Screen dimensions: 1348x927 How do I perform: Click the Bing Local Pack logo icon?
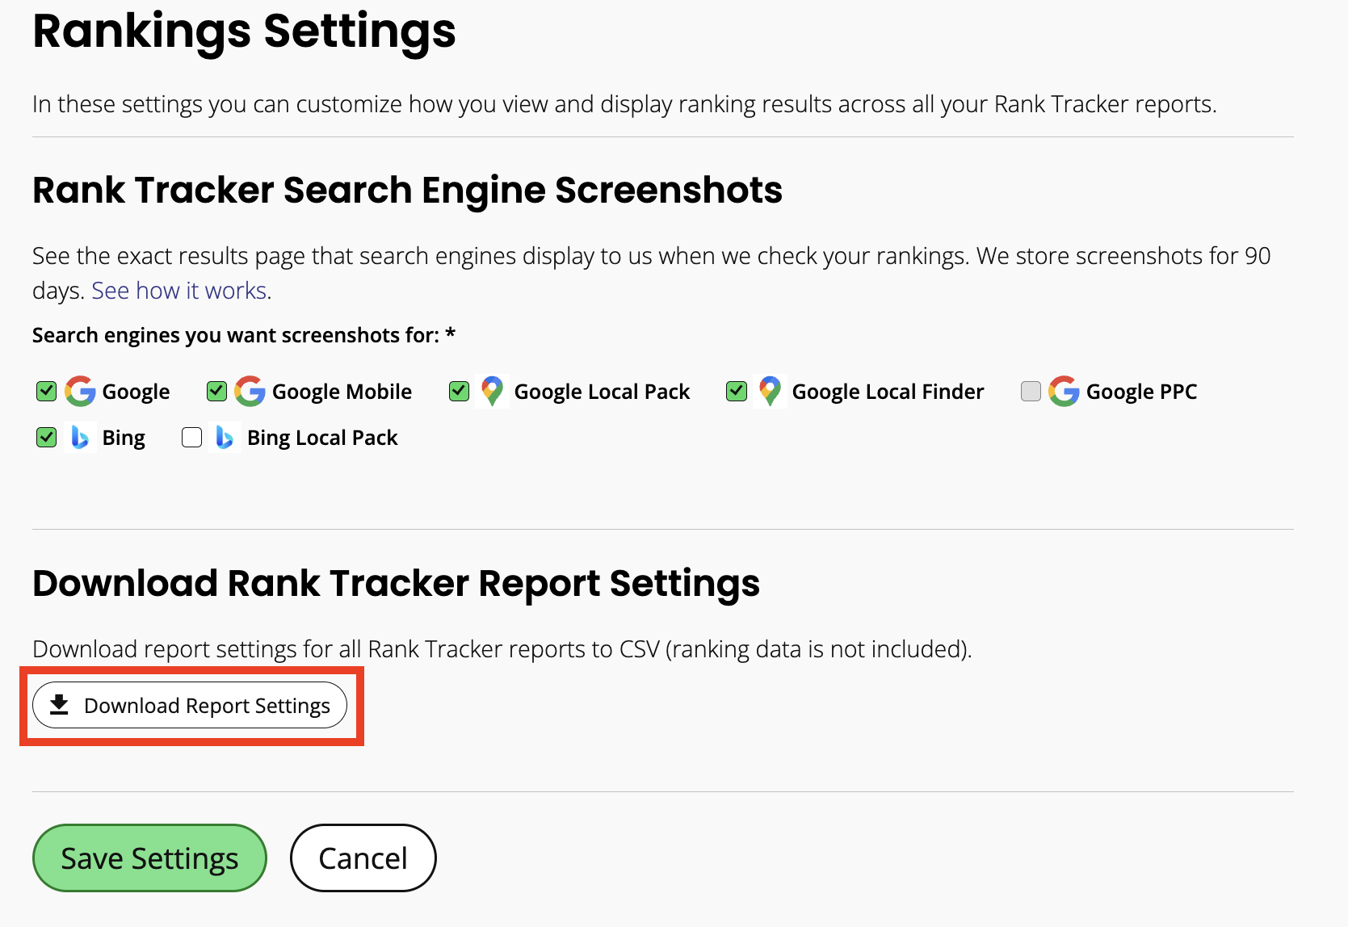[x=225, y=438]
